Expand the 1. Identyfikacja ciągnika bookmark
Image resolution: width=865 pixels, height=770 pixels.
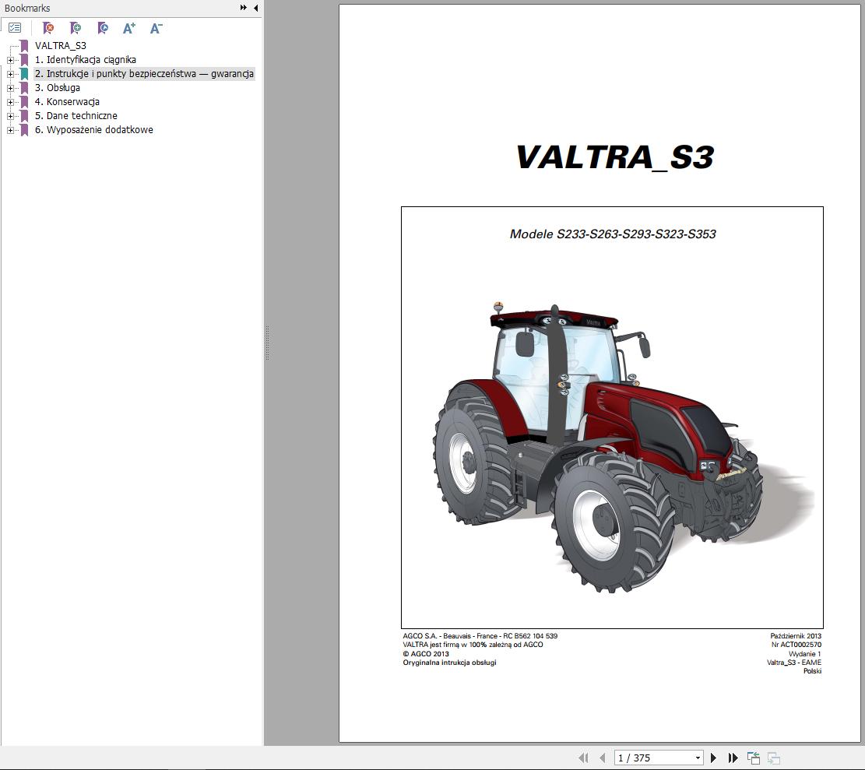click(x=10, y=60)
